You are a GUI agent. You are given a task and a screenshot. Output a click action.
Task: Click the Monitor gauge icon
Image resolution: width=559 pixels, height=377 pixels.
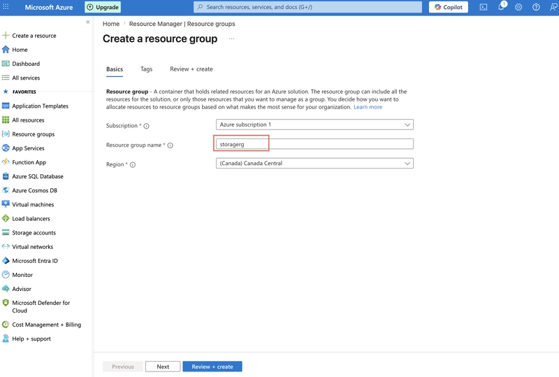(x=6, y=275)
